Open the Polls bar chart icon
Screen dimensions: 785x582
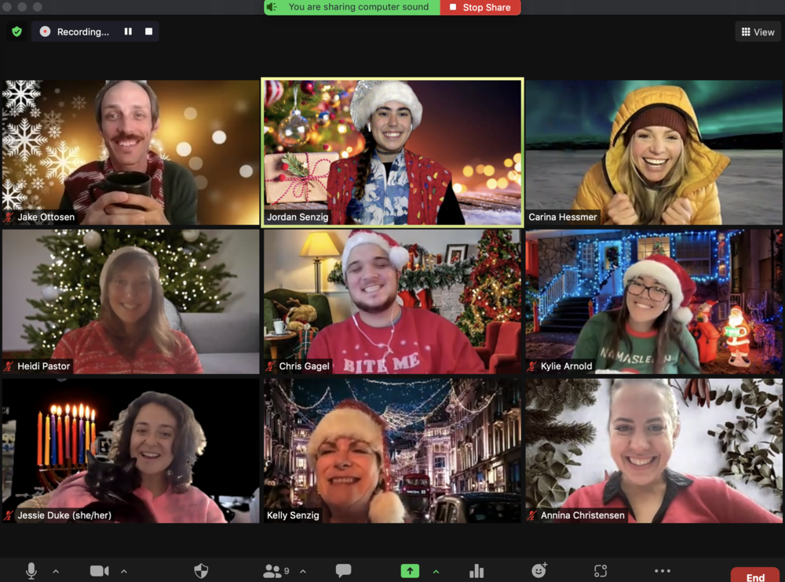pyautogui.click(x=476, y=570)
